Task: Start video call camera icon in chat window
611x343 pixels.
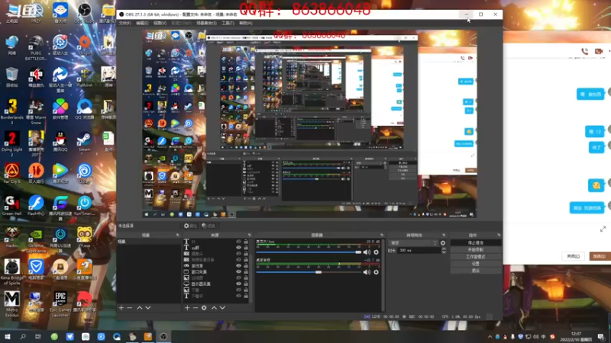Action: coord(599,51)
